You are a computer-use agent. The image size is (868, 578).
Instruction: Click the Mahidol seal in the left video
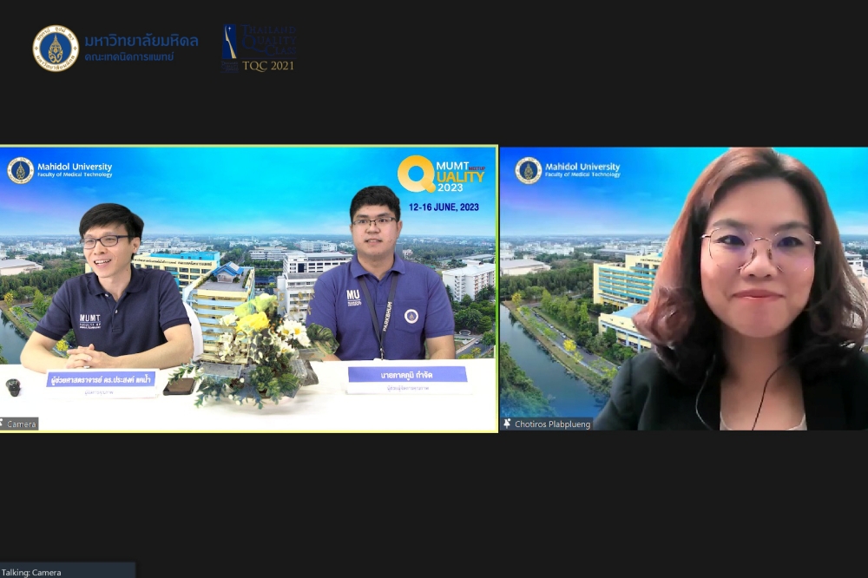[x=20, y=170]
